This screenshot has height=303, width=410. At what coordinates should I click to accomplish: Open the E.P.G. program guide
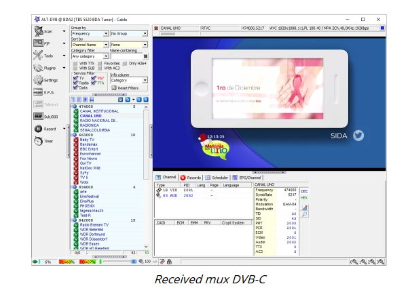(x=38, y=92)
